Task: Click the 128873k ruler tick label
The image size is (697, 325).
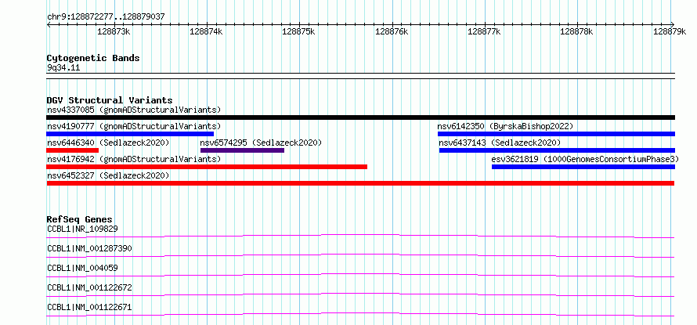Action: [114, 31]
